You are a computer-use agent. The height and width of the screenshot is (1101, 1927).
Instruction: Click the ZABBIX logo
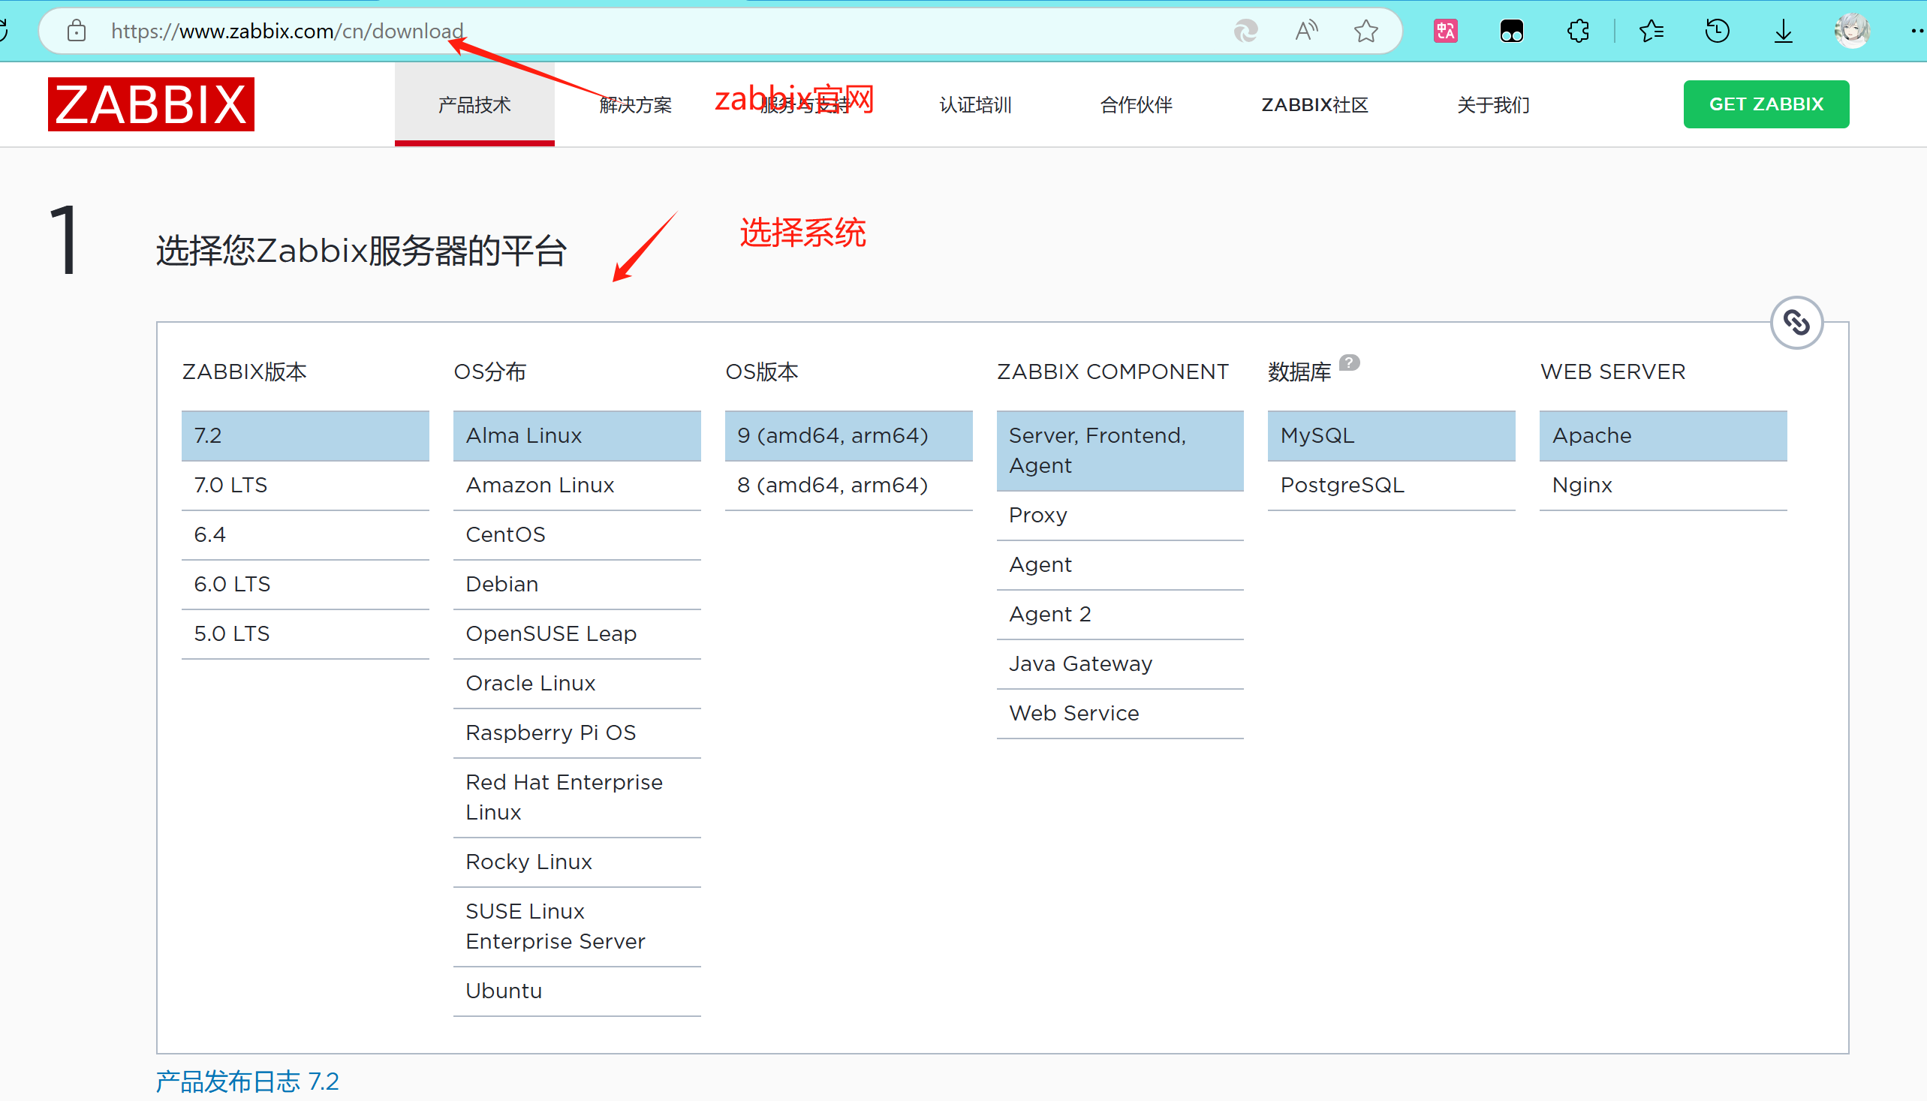(151, 104)
